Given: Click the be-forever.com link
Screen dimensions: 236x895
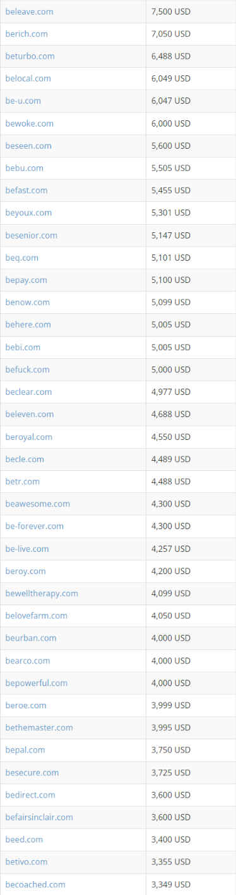Looking at the screenshot, I should point(34,526).
